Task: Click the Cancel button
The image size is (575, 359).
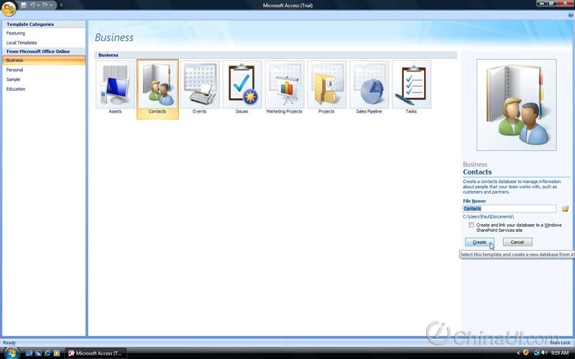Action: point(517,242)
